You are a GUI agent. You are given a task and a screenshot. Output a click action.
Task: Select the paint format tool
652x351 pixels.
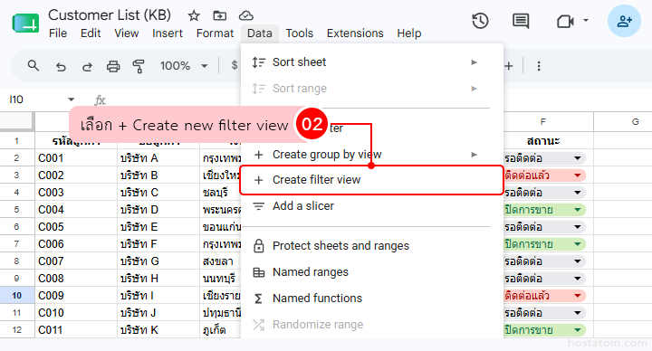(x=139, y=66)
